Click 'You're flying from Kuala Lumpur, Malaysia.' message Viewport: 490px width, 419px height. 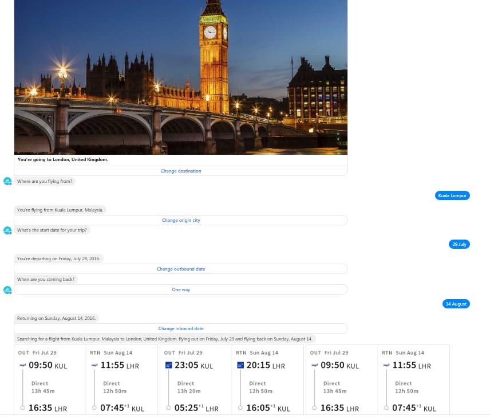(60, 210)
